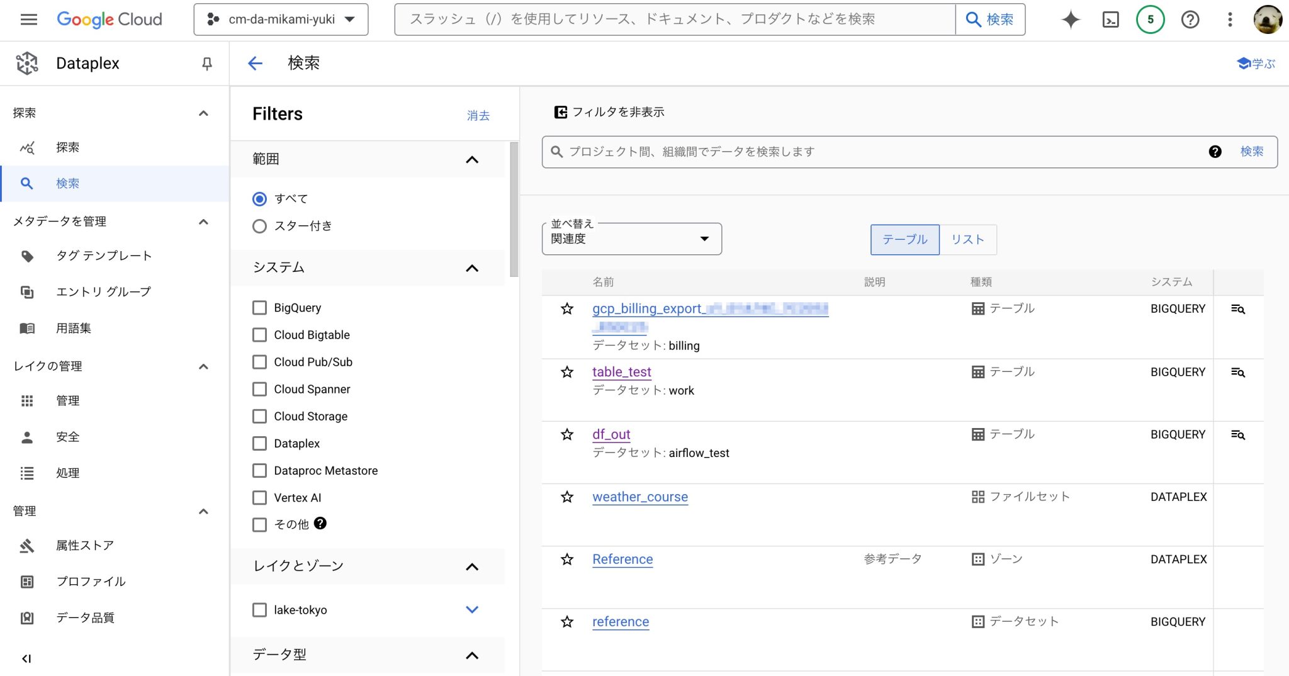Screen dimensions: 1289x676
Task: Open the データ品質 sidebar item
Action: (x=84, y=617)
